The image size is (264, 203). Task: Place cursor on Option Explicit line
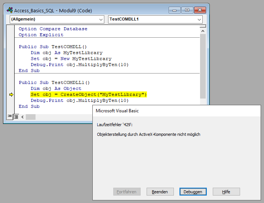(x=41, y=35)
